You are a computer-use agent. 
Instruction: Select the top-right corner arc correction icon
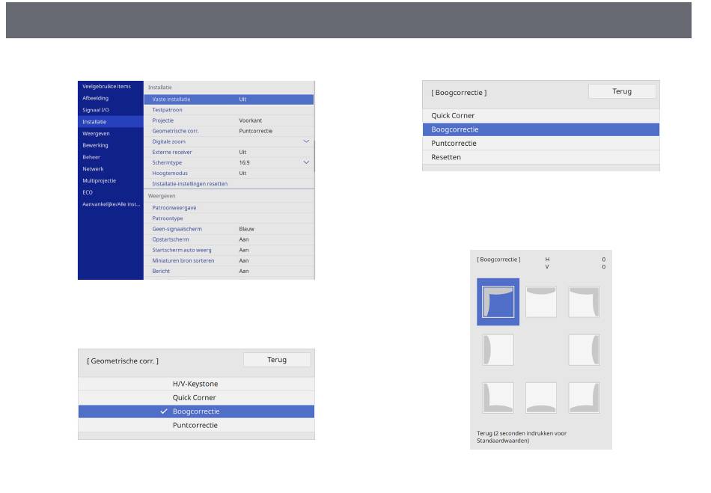(584, 301)
